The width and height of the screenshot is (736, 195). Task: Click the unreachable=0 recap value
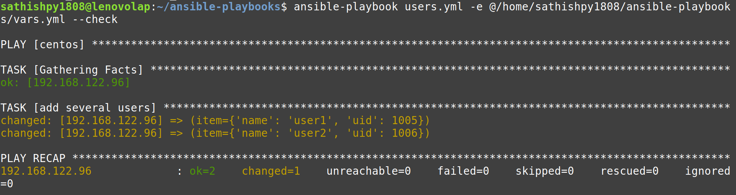(369, 171)
